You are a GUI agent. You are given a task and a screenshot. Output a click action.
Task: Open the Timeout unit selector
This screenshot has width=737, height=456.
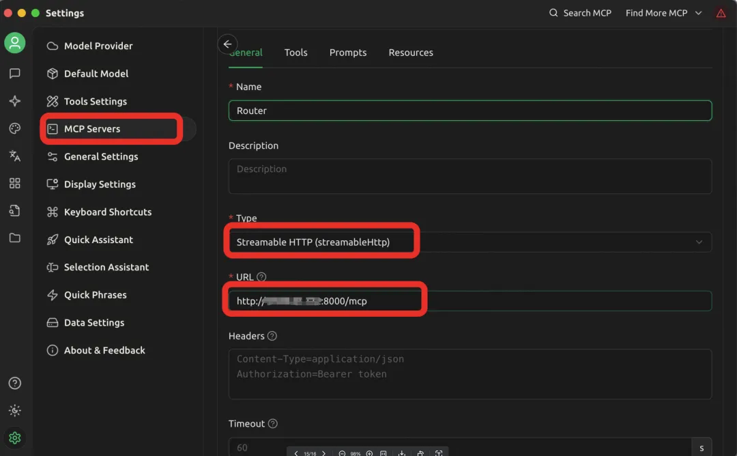coord(701,447)
